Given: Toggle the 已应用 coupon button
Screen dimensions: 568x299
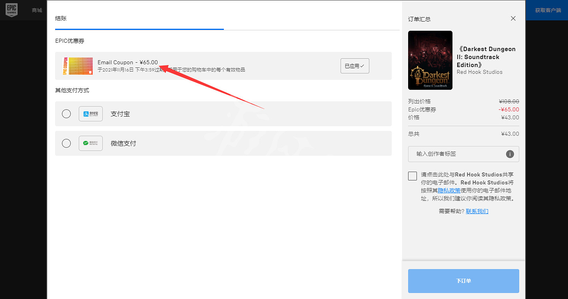Looking at the screenshot, I should pos(355,66).
